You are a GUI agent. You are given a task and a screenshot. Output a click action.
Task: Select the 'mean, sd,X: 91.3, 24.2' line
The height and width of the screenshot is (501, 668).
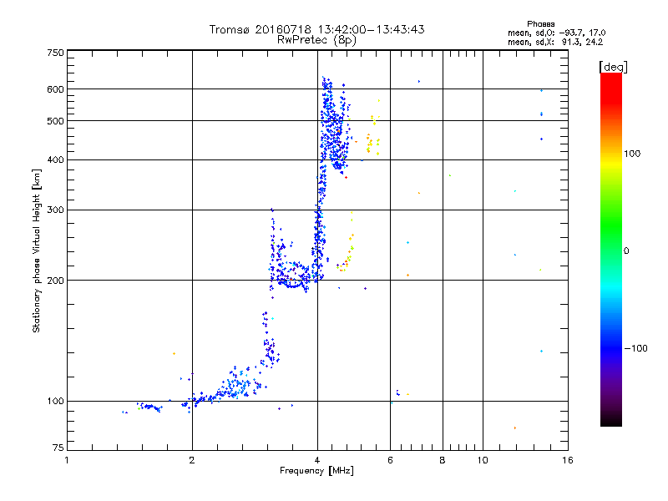click(x=555, y=42)
